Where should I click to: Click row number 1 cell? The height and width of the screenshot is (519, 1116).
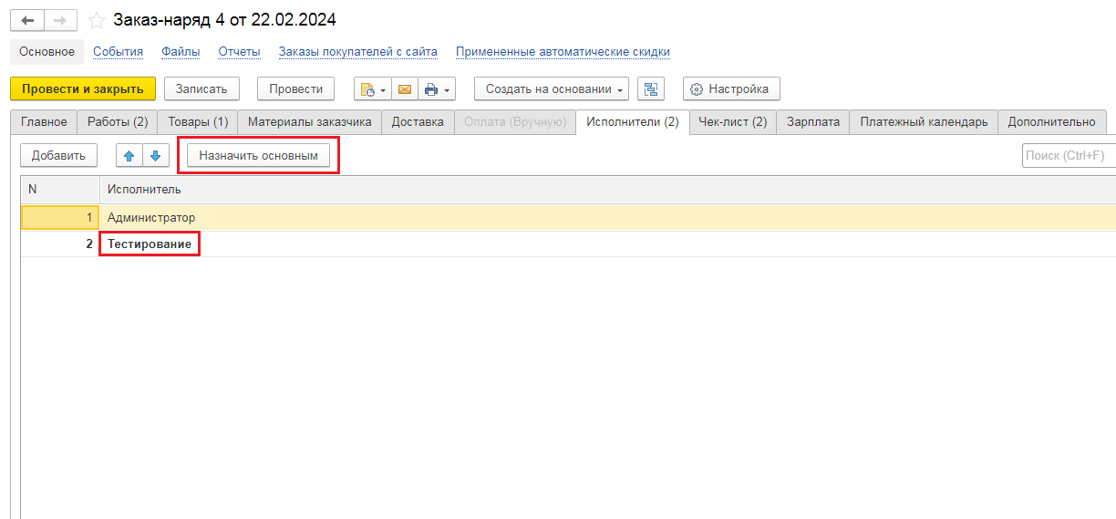pos(60,218)
